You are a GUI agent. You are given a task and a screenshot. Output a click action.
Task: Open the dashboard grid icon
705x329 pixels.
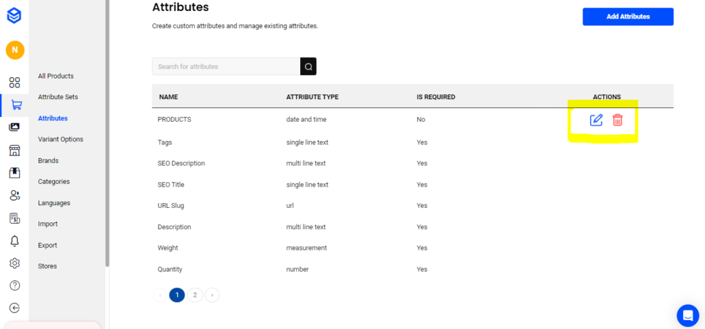[x=14, y=83]
